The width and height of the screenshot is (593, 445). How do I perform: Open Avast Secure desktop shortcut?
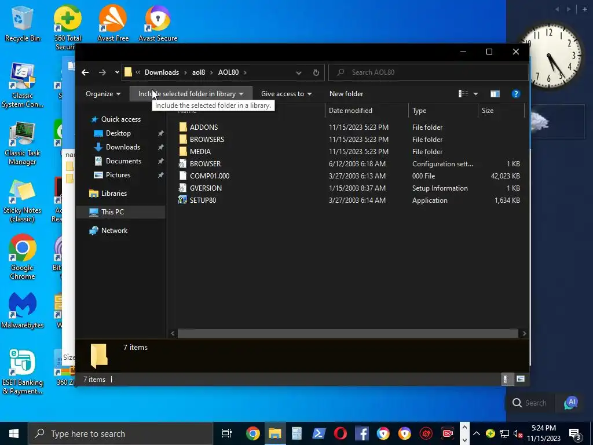(158, 23)
